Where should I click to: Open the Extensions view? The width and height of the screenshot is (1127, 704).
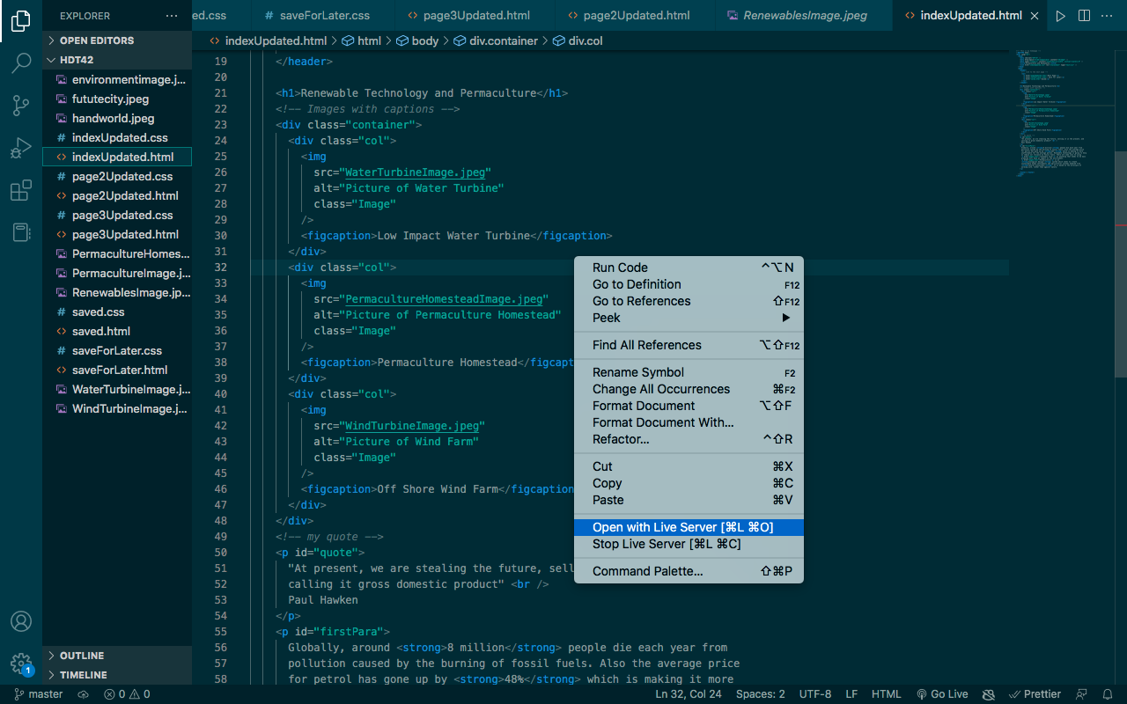coord(21,190)
